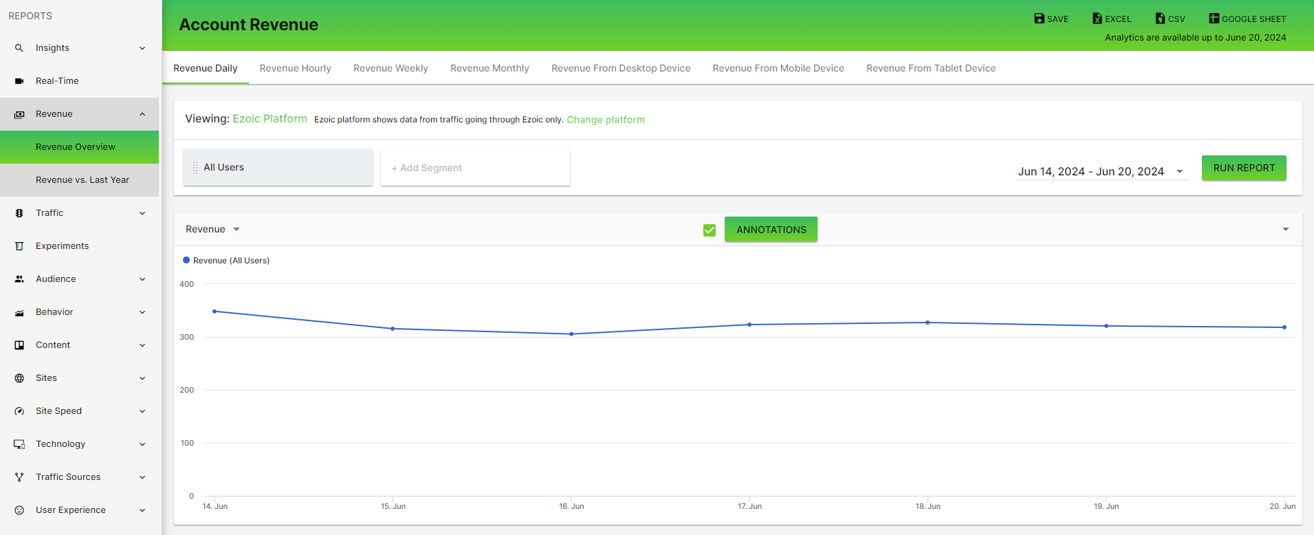Toggle the Revenue (All Users) legend series
This screenshot has height=535, width=1314.
(226, 261)
